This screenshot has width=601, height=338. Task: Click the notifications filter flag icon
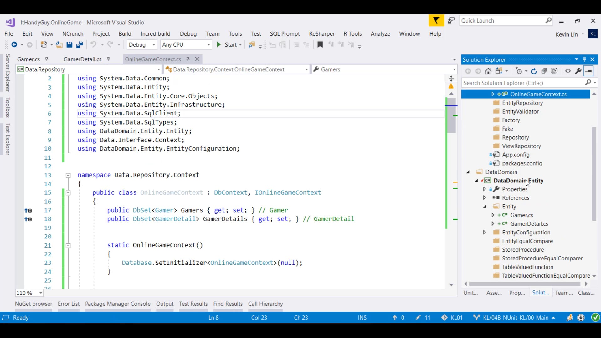tap(436, 21)
